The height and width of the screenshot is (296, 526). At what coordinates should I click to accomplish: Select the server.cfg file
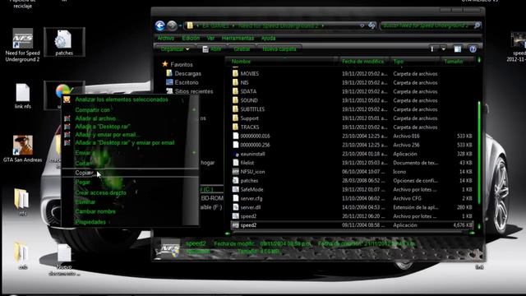coord(251,199)
